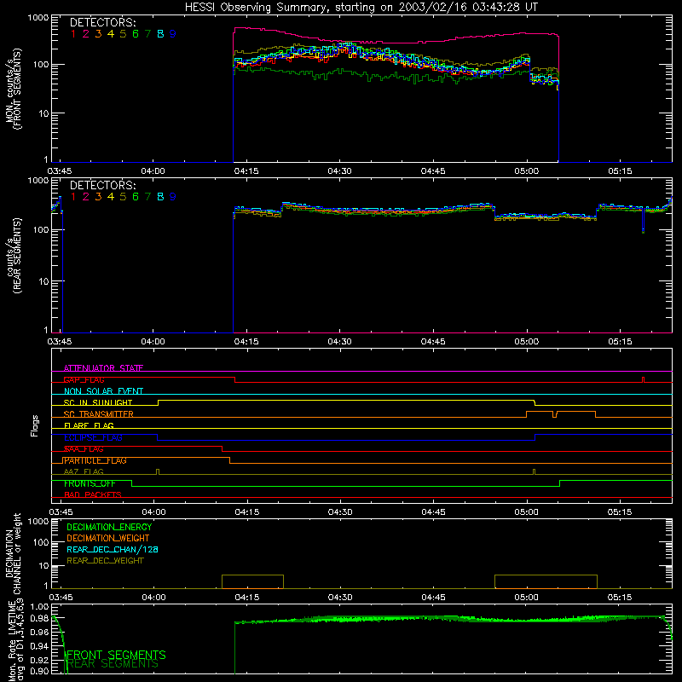This screenshot has height=682, width=682.
Task: Pick orange detector 3 in rear segments legend
Action: point(98,197)
